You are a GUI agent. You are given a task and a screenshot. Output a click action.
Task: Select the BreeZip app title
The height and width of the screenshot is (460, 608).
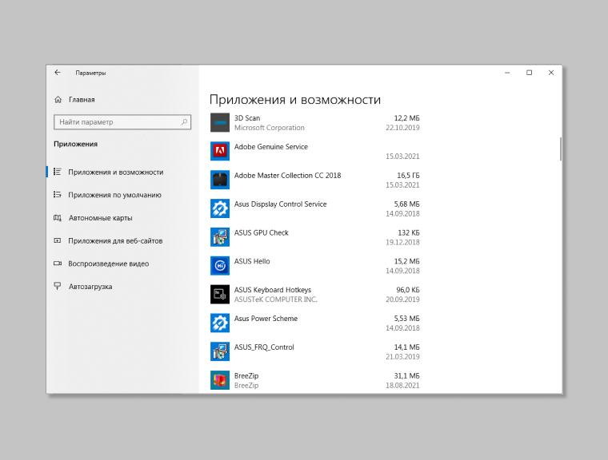(246, 376)
